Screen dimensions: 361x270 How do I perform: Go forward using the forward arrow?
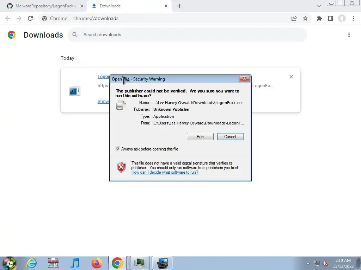[x=19, y=18]
